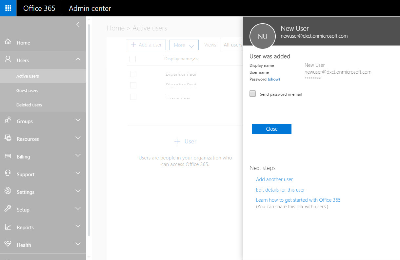Screen dimensions: 400x260
Task: Reveal the password with the show link
Action: pyautogui.click(x=274, y=79)
